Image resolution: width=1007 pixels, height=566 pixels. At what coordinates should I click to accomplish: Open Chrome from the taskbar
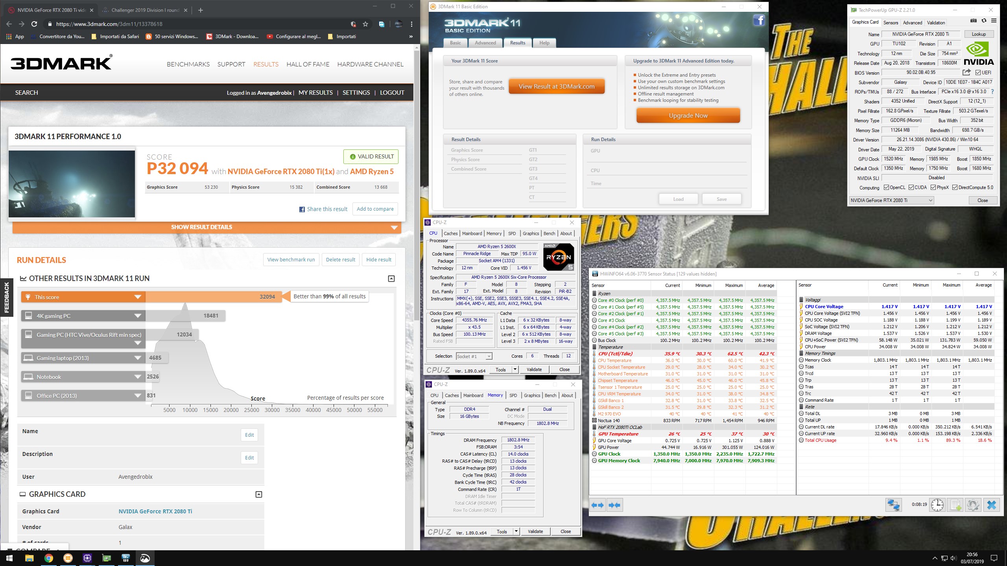(48, 558)
